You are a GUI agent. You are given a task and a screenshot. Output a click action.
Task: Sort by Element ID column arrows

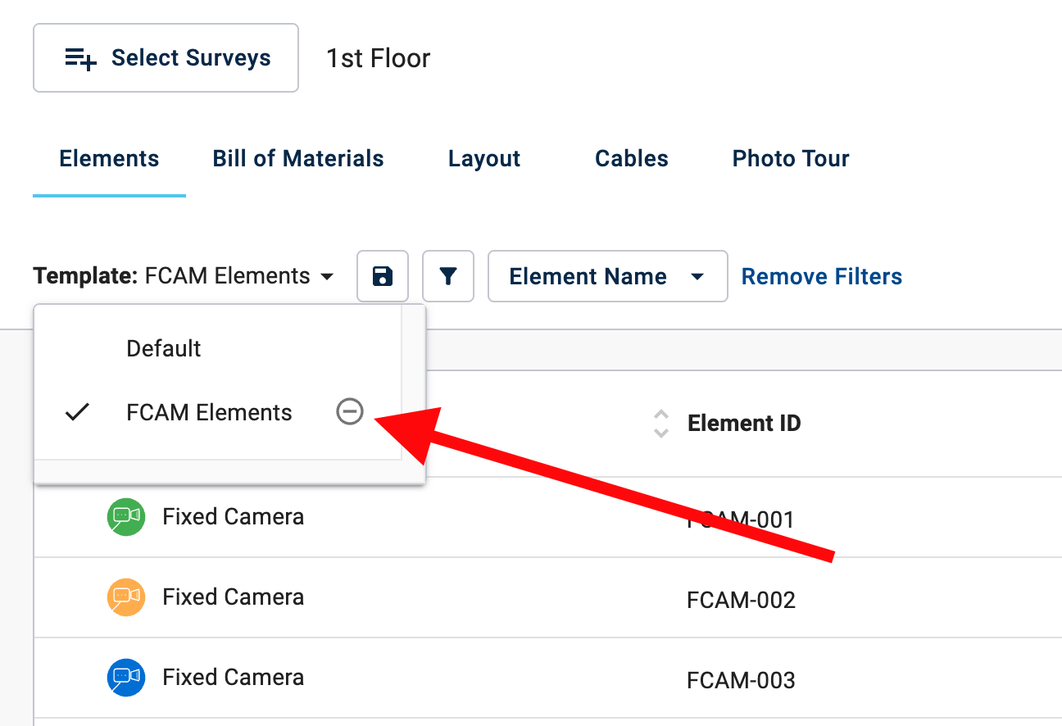coord(661,424)
